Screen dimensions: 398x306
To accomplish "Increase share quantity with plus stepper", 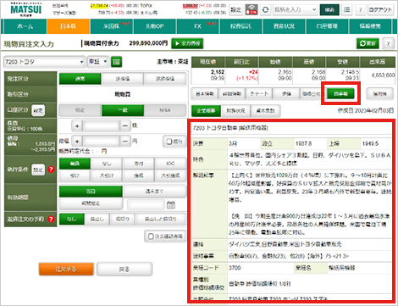I will pyautogui.click(x=77, y=125).
